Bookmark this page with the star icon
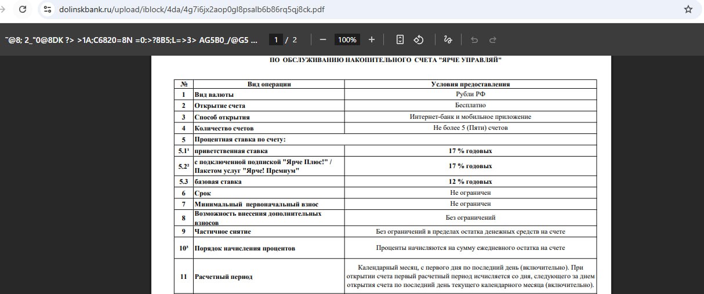The width and height of the screenshot is (704, 294). [x=688, y=9]
